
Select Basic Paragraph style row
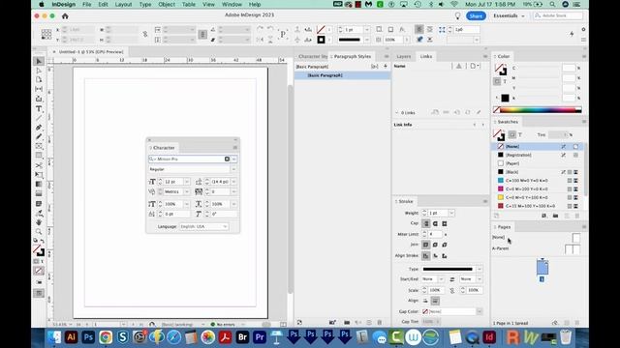tap(342, 75)
